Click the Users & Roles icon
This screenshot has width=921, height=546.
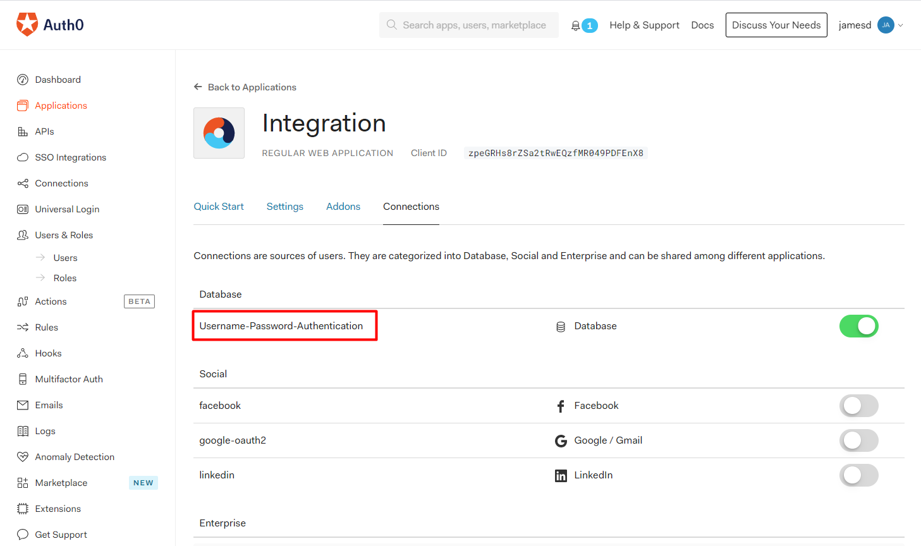tap(23, 235)
